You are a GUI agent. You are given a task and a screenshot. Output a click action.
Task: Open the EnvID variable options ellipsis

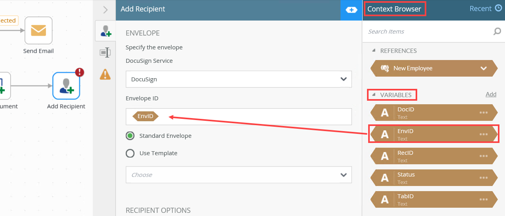coord(483,134)
